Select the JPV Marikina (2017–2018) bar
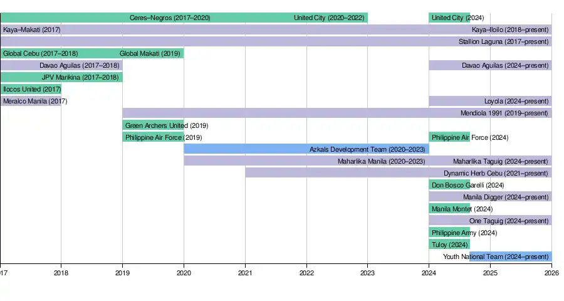This screenshot has height=301, width=564. coord(61,77)
